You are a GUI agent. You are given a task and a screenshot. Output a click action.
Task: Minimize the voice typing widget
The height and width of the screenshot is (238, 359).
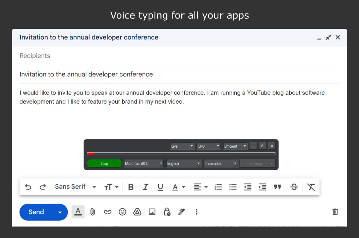253,146
